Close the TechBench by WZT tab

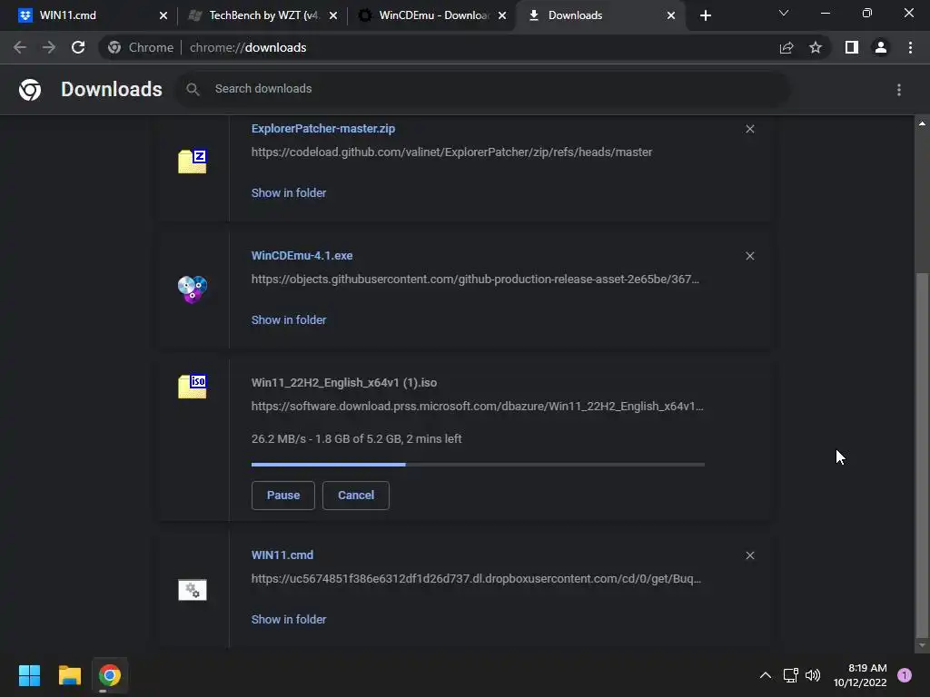click(x=333, y=16)
